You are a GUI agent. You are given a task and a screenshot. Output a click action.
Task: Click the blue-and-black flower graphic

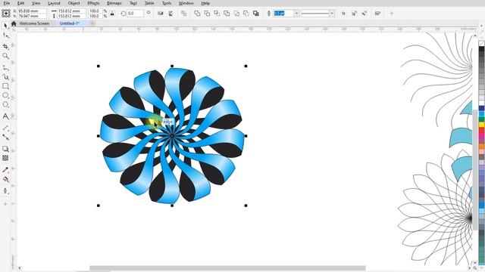point(172,136)
